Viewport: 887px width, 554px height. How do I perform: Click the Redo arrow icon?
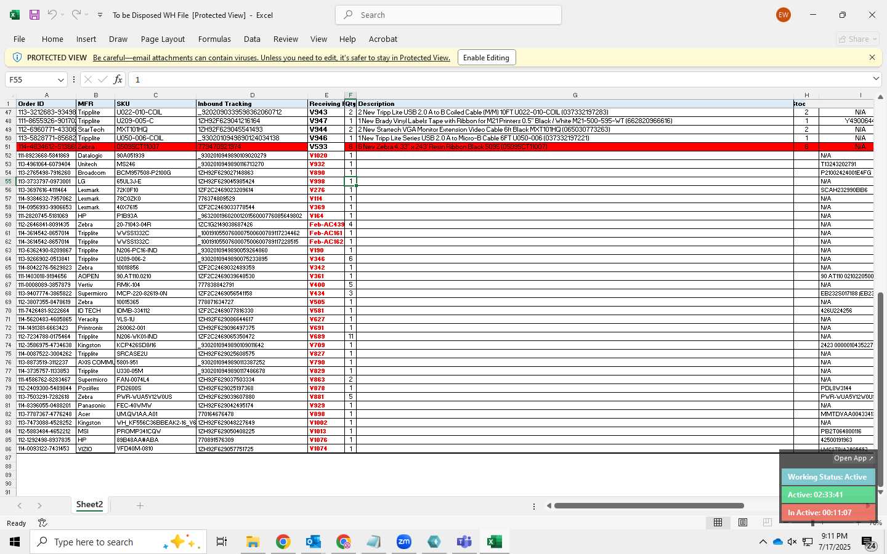pyautogui.click(x=76, y=15)
